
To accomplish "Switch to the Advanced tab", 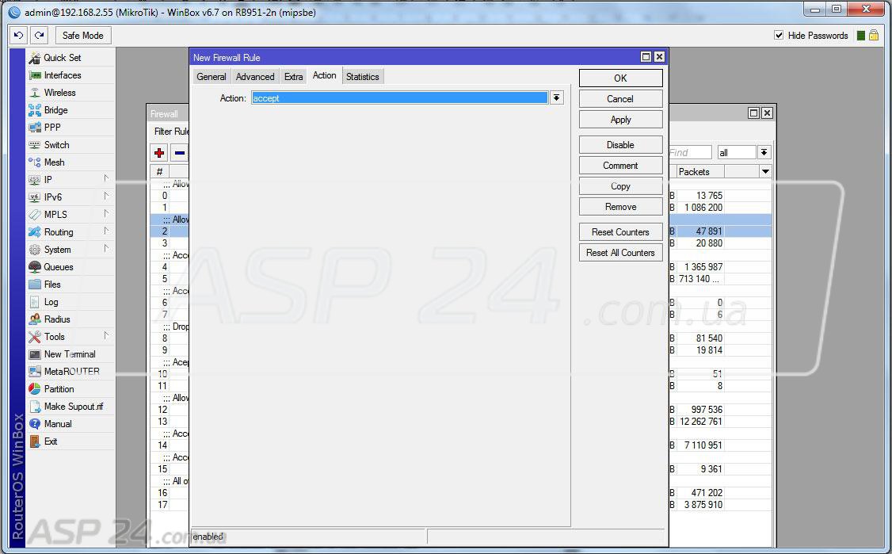I will [x=255, y=77].
